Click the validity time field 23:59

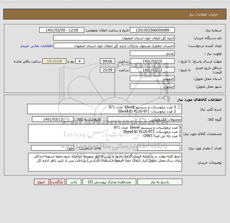108,70
